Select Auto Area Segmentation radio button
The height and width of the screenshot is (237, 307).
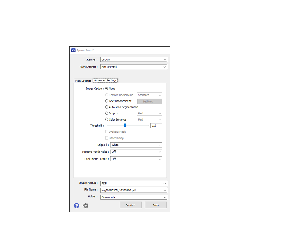pos(107,107)
